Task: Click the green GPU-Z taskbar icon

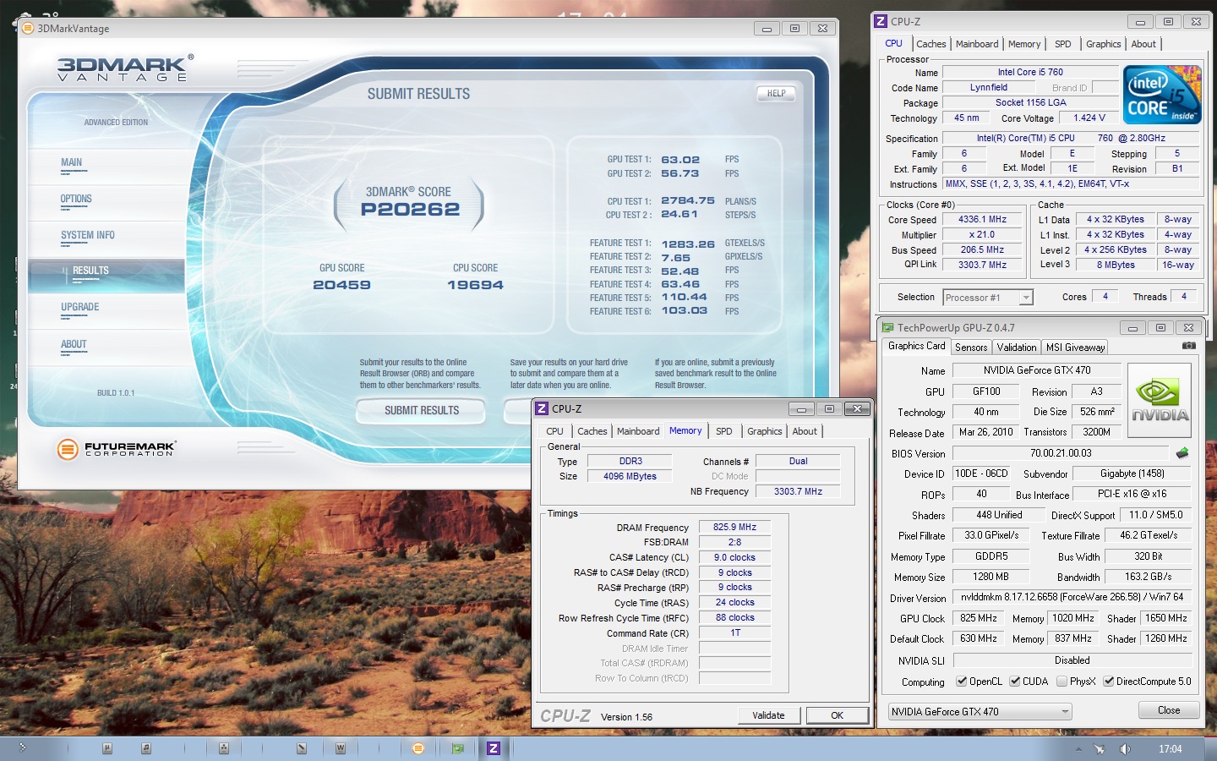Action: [457, 748]
